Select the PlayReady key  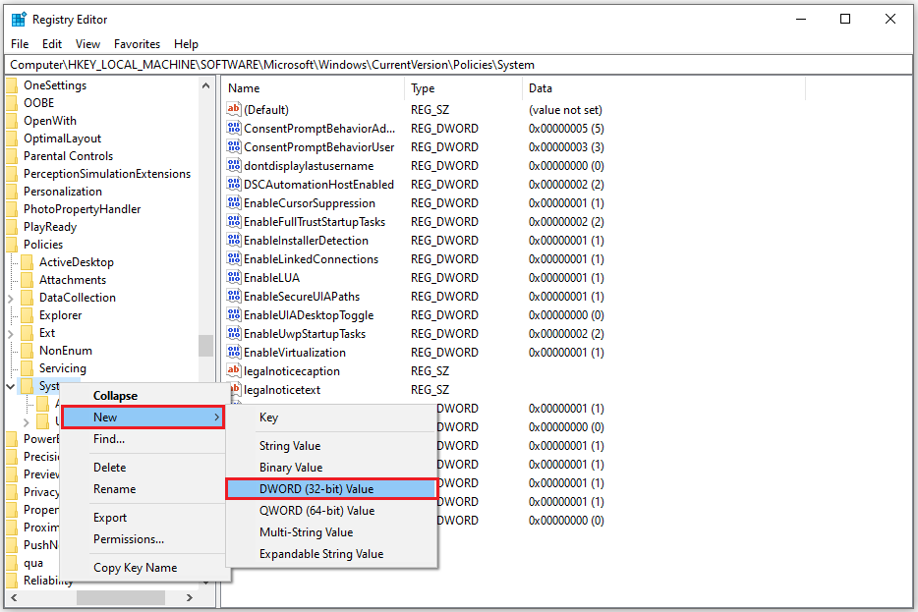point(50,227)
